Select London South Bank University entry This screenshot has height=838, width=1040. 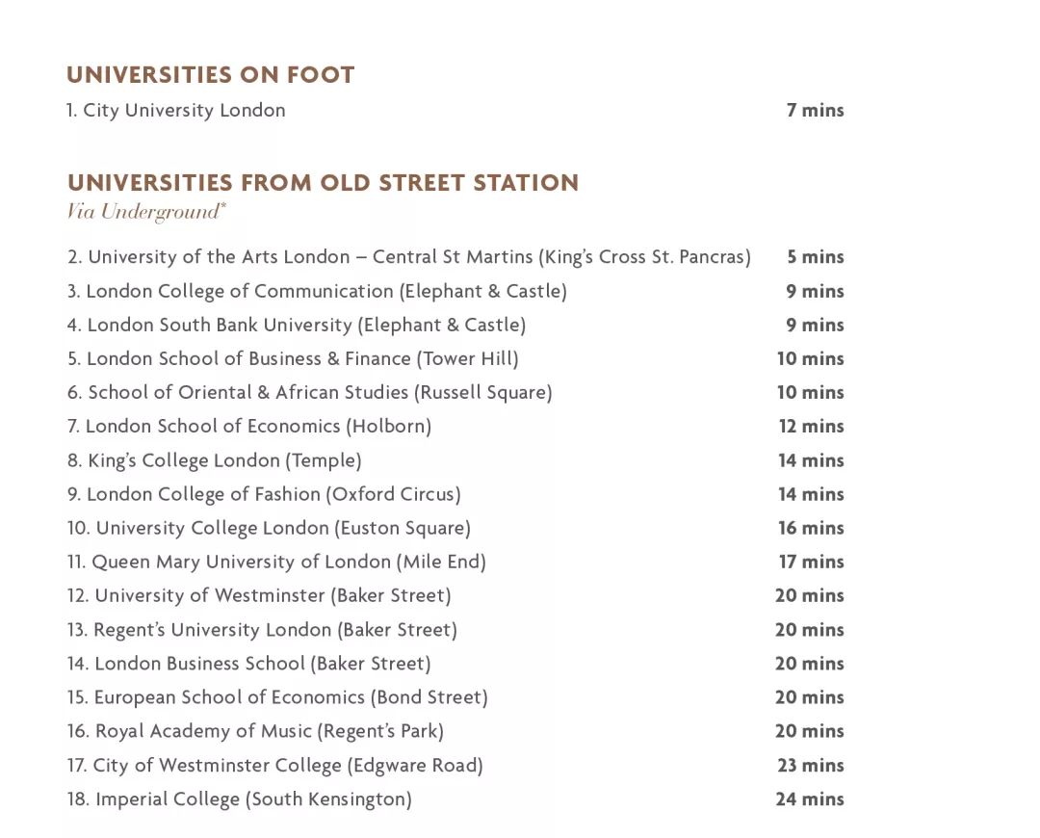click(x=297, y=326)
